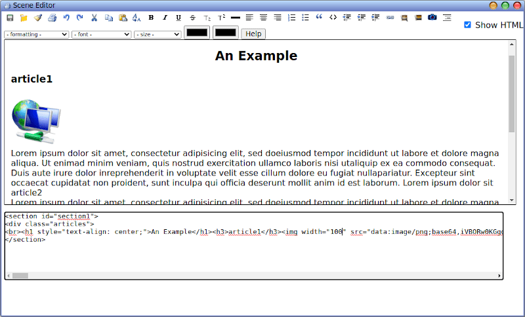Viewport: 525px width, 317px height.
Task: Insert a numbered list
Action: click(291, 18)
